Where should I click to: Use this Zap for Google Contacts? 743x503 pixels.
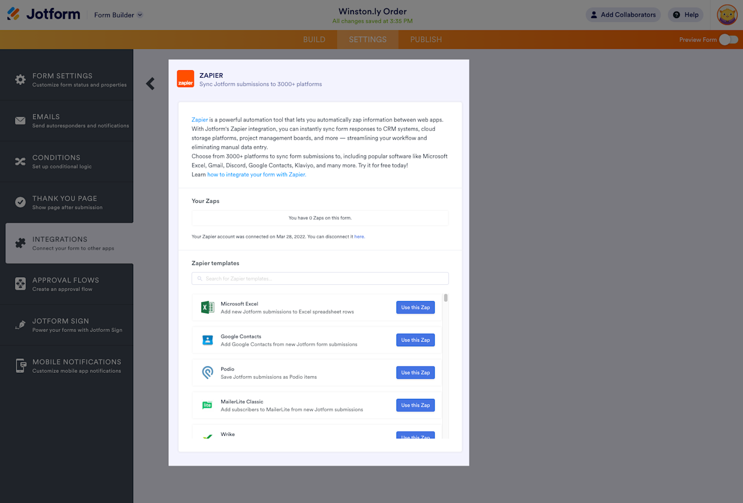416,340
